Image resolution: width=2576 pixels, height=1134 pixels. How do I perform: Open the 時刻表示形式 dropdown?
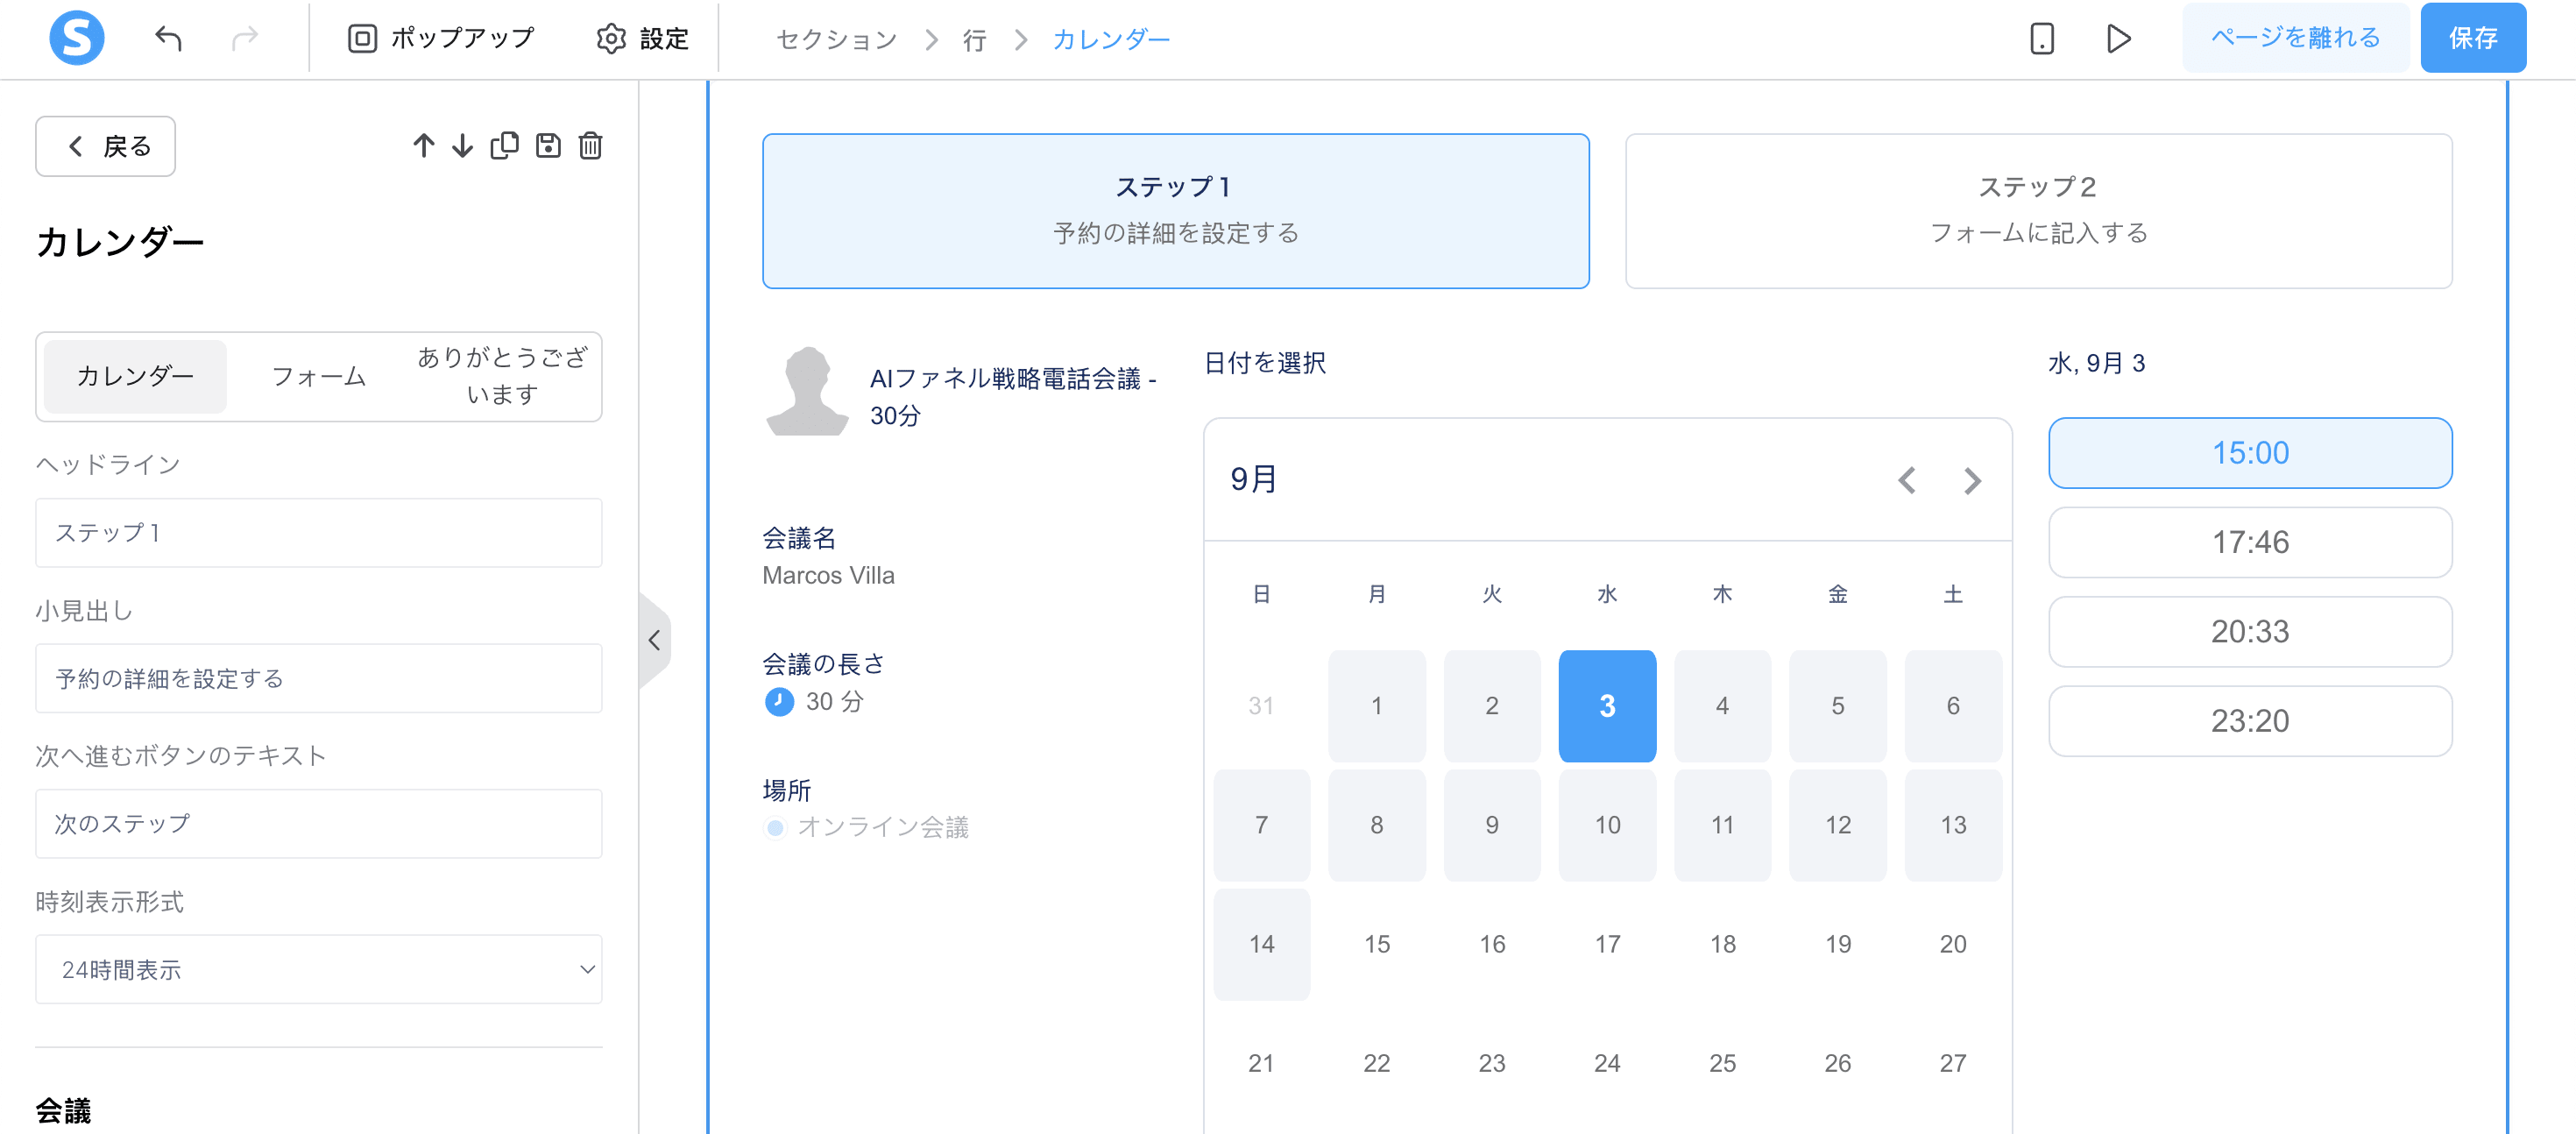tap(318, 969)
